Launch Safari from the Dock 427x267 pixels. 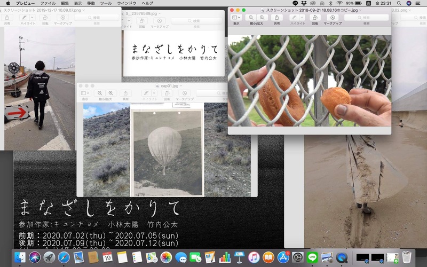64,257
